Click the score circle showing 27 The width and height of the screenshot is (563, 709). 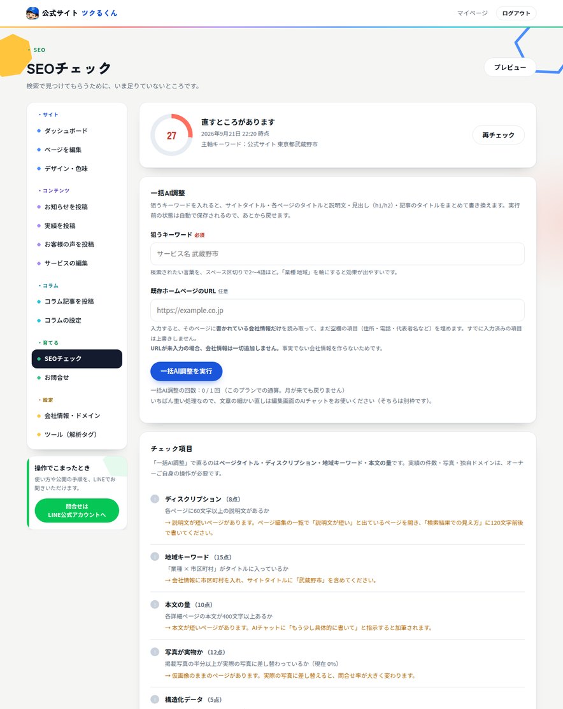(x=171, y=135)
